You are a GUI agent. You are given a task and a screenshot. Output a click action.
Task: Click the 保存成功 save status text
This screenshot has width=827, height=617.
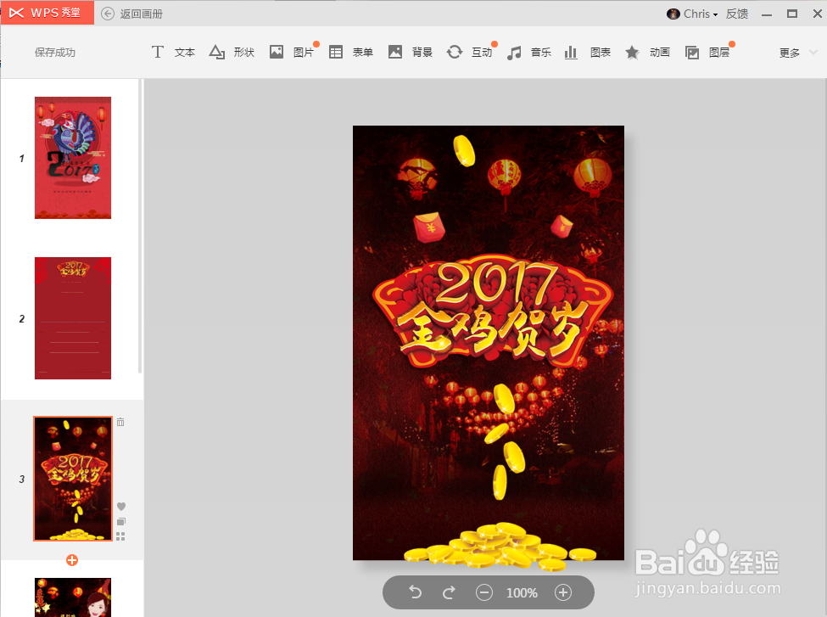tap(55, 53)
